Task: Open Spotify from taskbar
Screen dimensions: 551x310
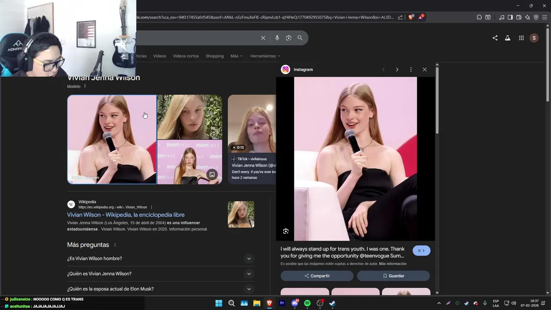Action: tap(307, 303)
